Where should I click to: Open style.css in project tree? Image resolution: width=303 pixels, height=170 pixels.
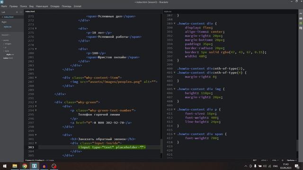[x=10, y=55]
